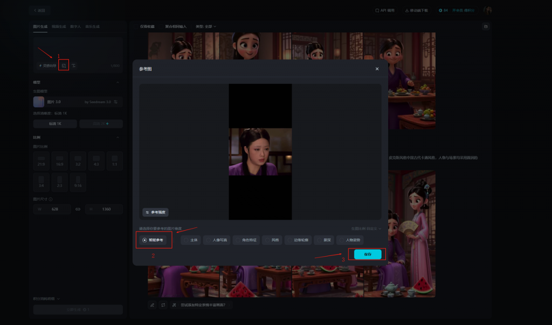Screen dimensions: 552x325
Task: Select 高清 2K resolution
Action: (101, 123)
